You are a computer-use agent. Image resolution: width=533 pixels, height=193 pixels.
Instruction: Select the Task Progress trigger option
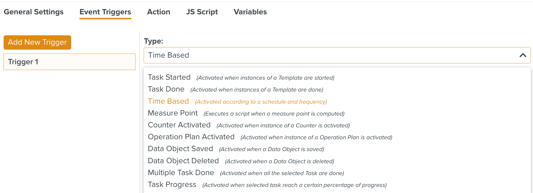coord(172,185)
